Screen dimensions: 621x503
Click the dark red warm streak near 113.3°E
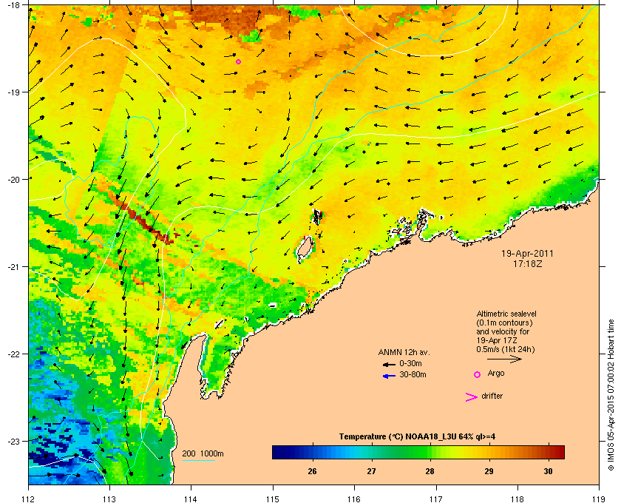(145, 223)
